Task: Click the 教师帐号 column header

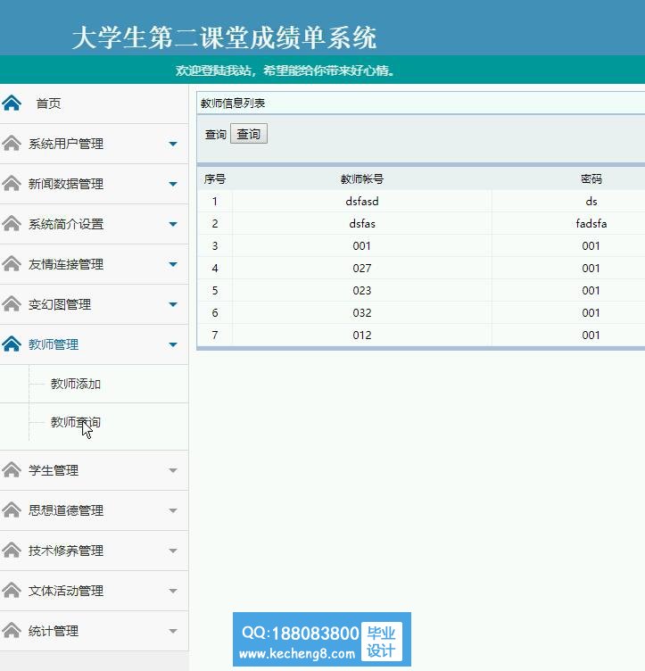Action: coord(362,178)
